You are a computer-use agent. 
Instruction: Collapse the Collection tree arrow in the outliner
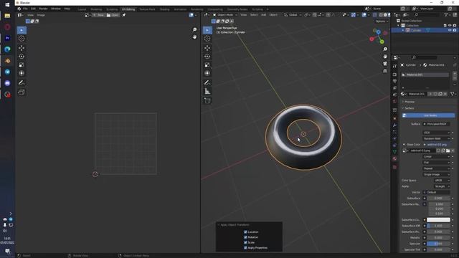tap(399, 26)
